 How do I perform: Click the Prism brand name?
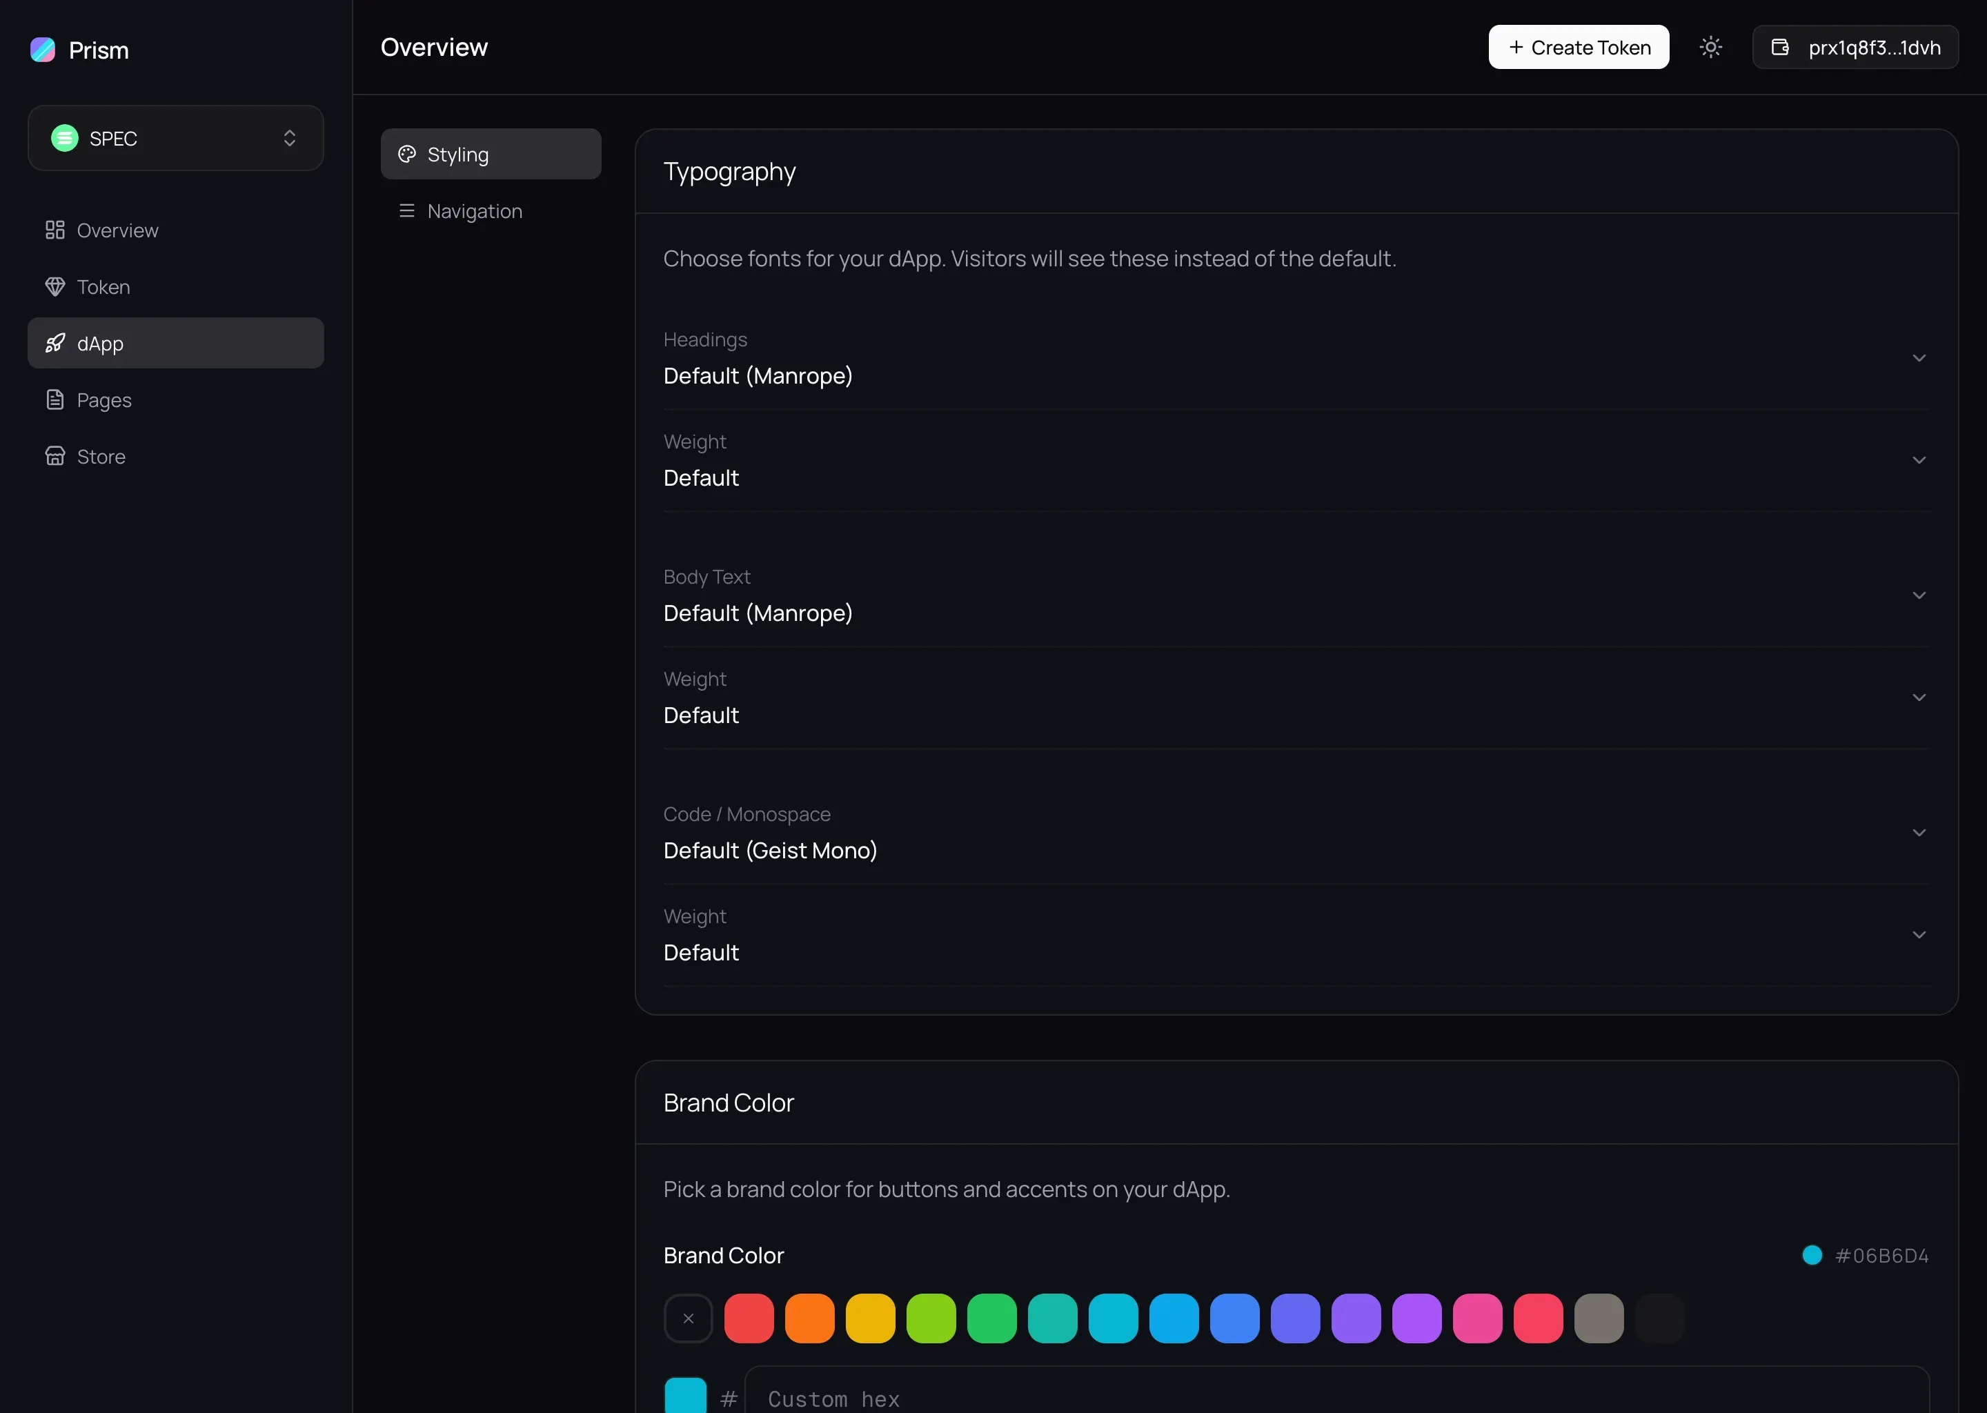98,50
